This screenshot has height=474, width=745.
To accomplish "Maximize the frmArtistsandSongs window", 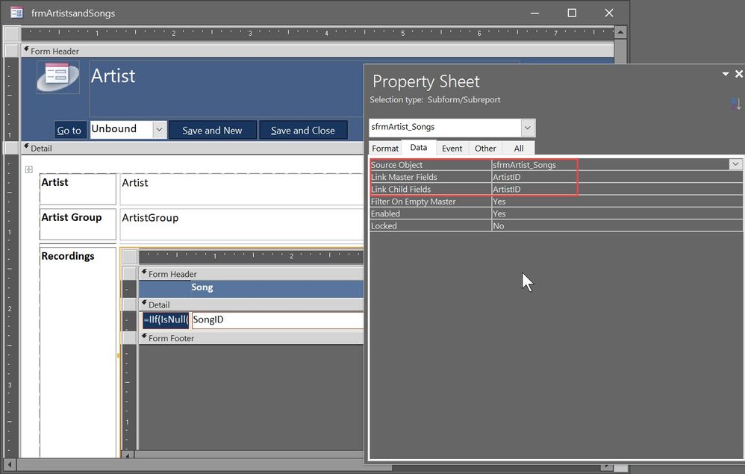I will [x=572, y=13].
